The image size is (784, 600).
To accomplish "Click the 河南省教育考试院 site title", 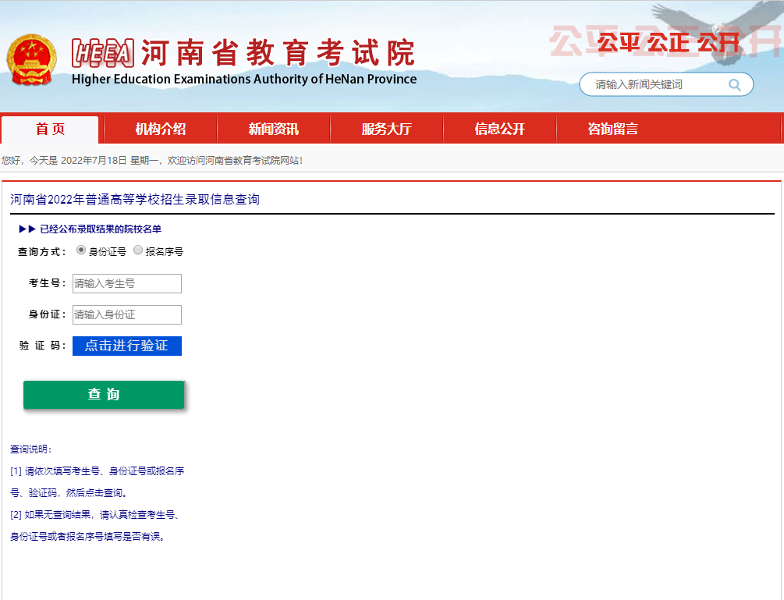I will 277,53.
